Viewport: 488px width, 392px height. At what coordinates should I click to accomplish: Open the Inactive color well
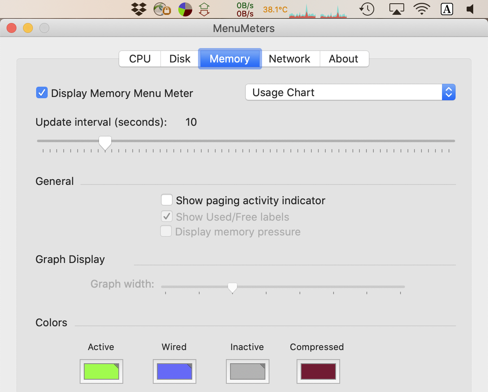tap(248, 371)
